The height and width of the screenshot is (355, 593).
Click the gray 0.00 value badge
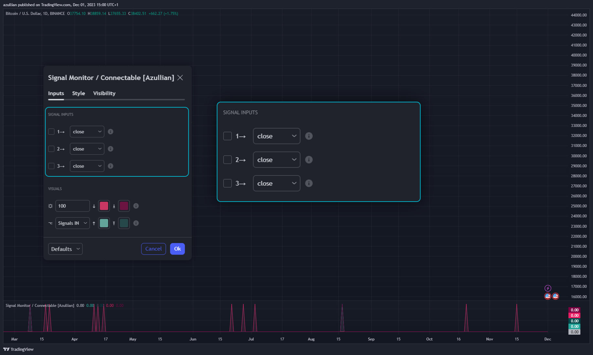(x=575, y=332)
